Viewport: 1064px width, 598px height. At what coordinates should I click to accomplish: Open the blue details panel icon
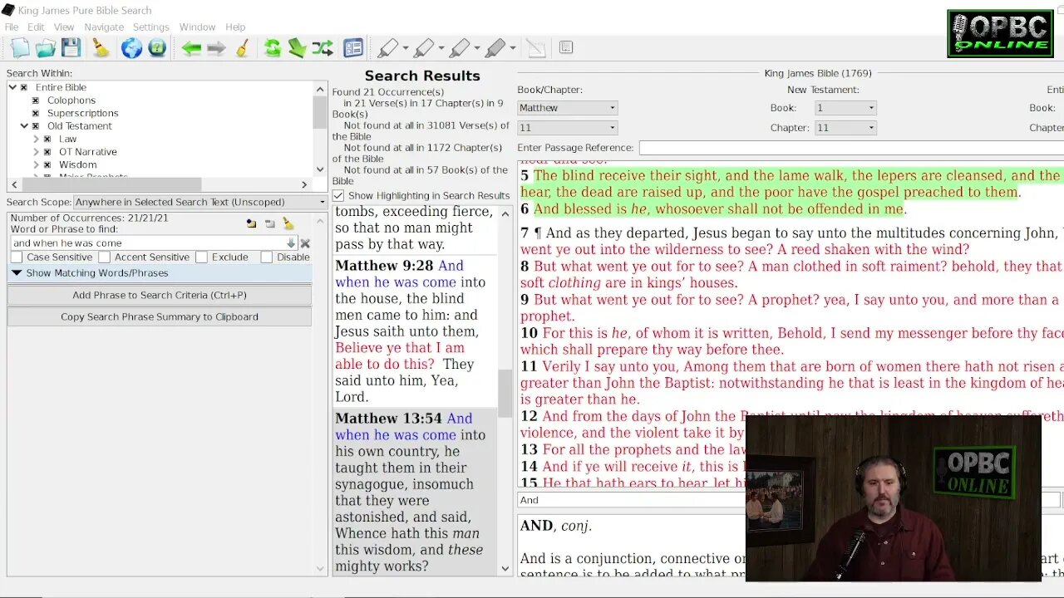(353, 48)
